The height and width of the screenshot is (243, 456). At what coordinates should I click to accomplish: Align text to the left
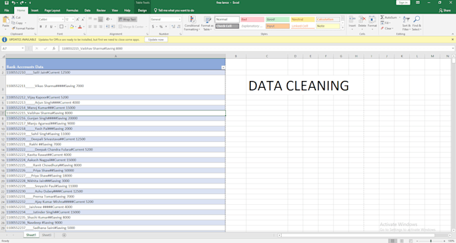click(90, 27)
